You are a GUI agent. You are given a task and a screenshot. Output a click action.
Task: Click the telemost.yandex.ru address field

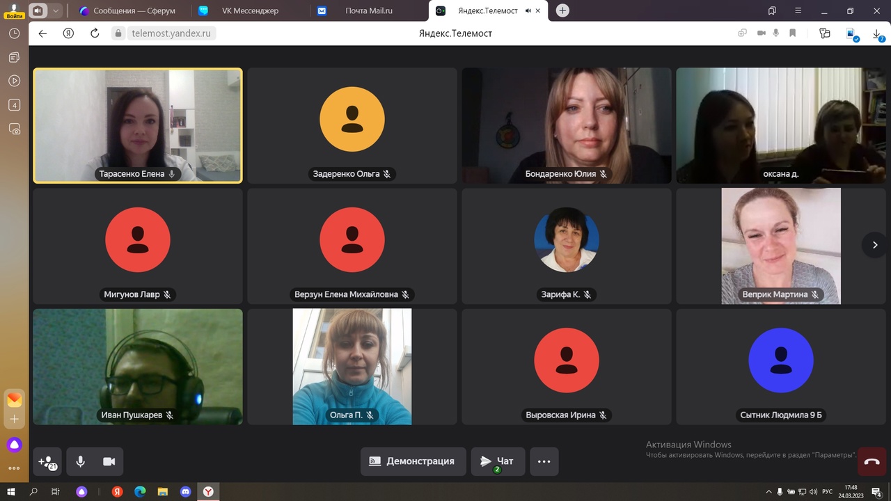pyautogui.click(x=171, y=33)
